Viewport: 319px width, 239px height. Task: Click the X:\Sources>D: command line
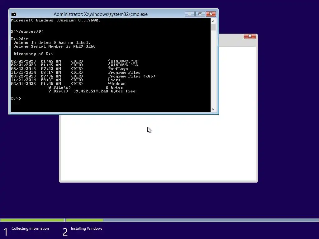pyautogui.click(x=27, y=31)
